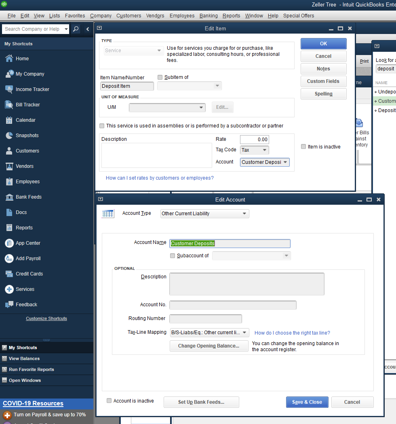Open the Tax Code dropdown
The image size is (396, 424).
[x=254, y=150]
